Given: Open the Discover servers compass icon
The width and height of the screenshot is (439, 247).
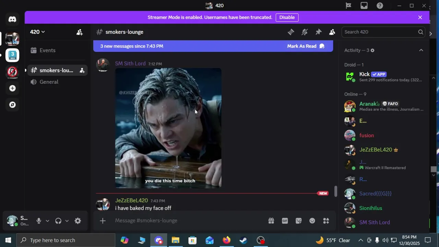Looking at the screenshot, I should 12,105.
